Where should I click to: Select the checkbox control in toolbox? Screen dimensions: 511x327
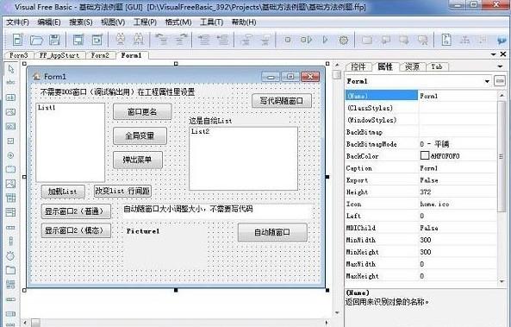pos(10,141)
